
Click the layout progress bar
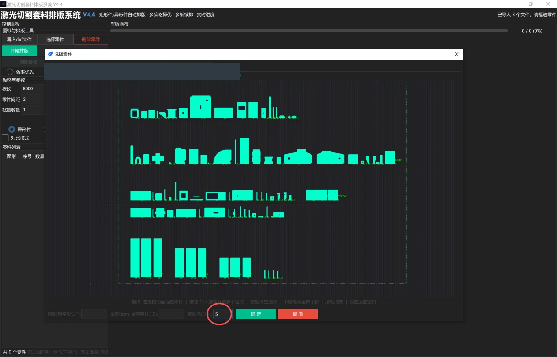point(309,31)
